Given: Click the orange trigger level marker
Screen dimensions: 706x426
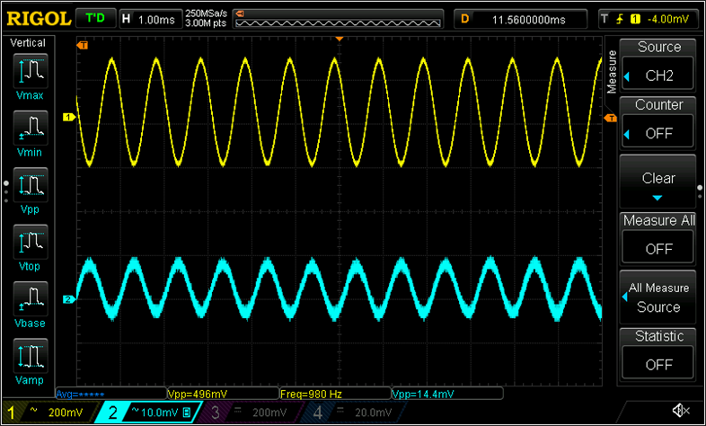Looking at the screenshot, I should [x=609, y=118].
